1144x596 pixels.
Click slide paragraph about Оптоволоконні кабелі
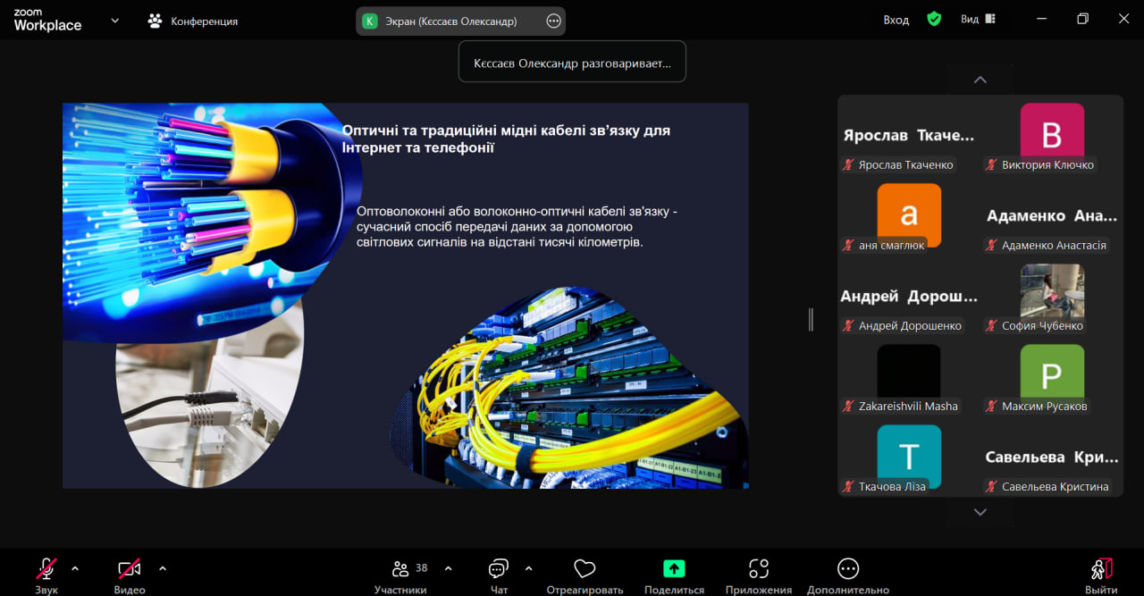coord(517,227)
